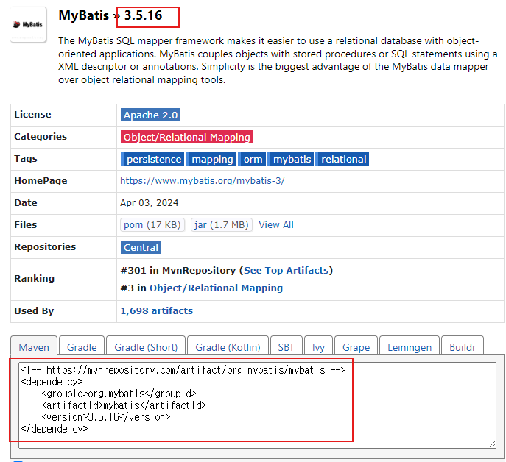Click the Files row label

click(26, 224)
